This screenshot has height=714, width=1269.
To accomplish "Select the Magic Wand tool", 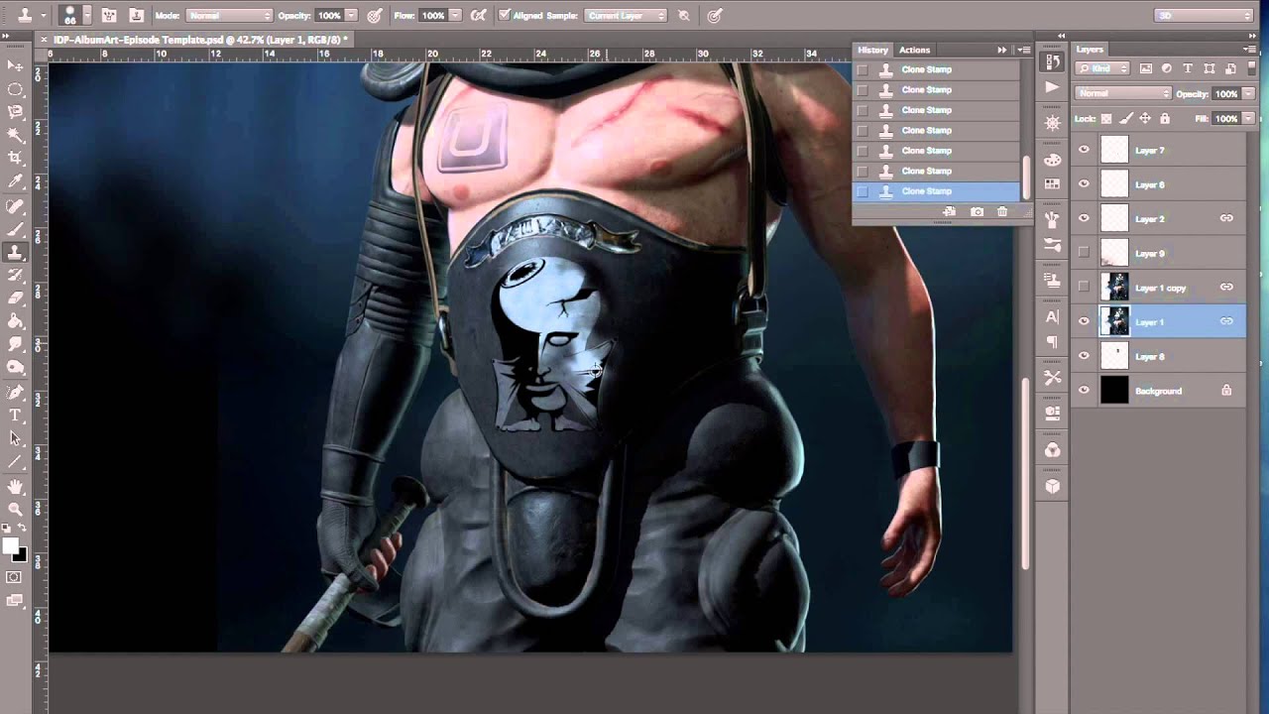I will pyautogui.click(x=15, y=135).
